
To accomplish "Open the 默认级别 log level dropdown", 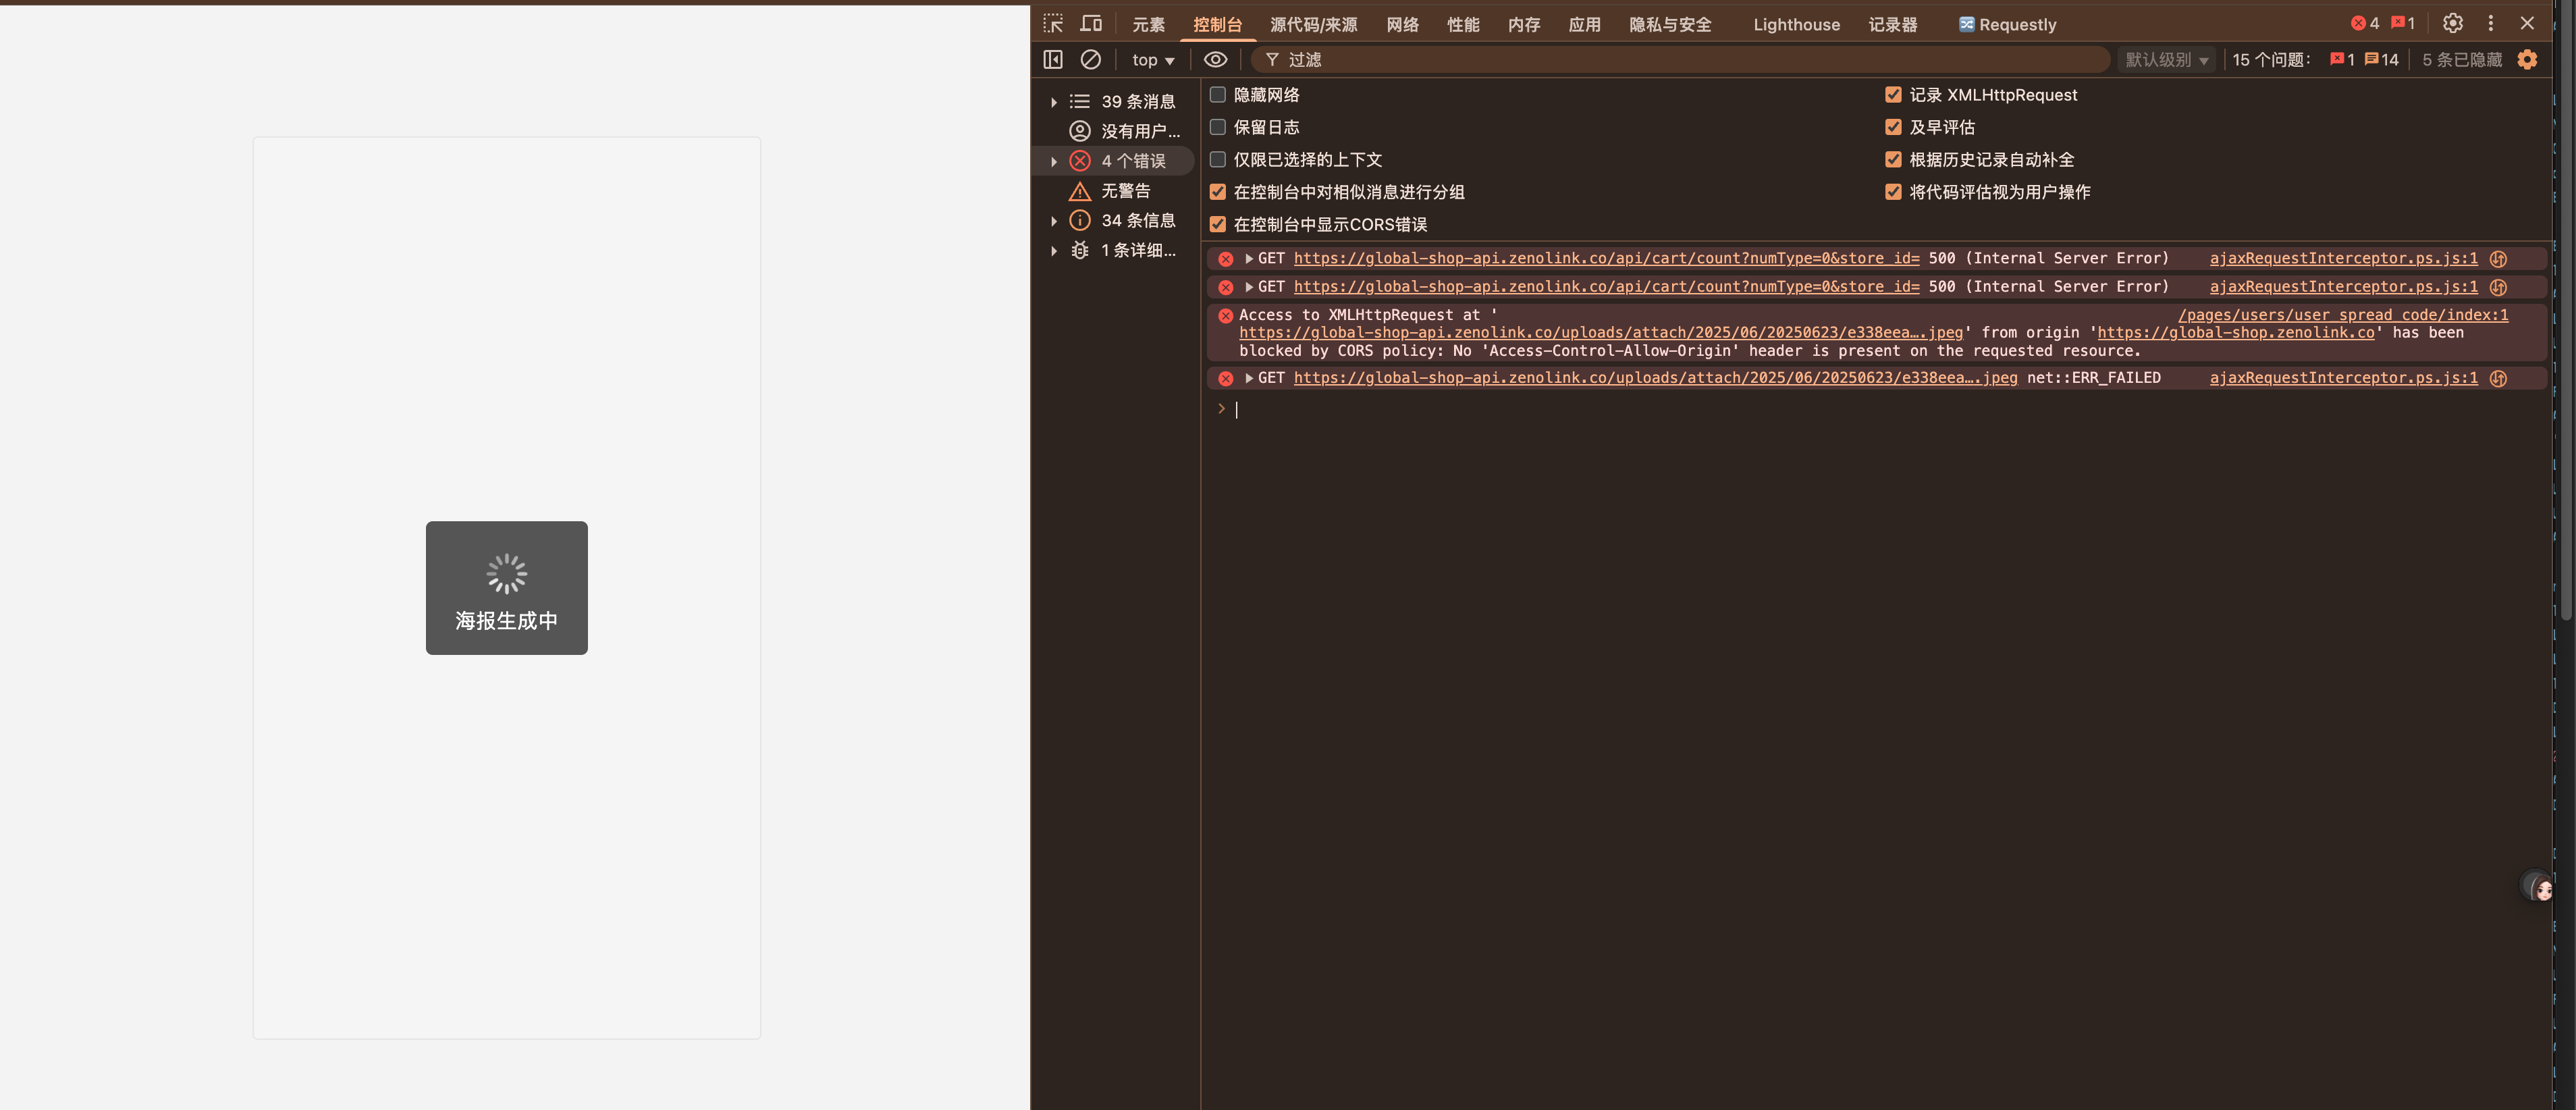I will 2166,60.
